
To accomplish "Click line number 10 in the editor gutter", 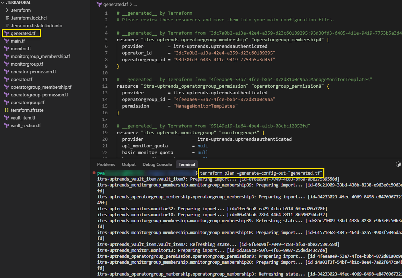I will (105, 73).
